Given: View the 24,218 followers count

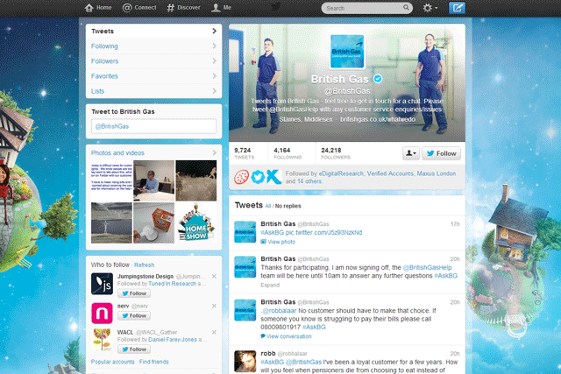Looking at the screenshot, I should tap(336, 153).
